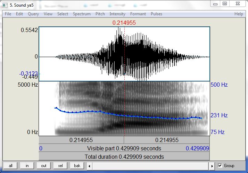Play the Visible part 0.429909 seconds bar
Image resolution: width=248 pixels, height=173 pixels.
(124, 148)
